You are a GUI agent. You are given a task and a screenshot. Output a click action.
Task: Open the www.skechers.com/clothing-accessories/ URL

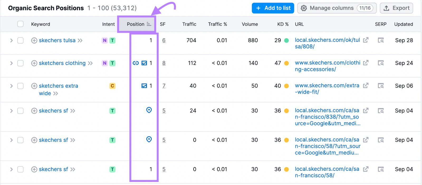(x=328, y=66)
